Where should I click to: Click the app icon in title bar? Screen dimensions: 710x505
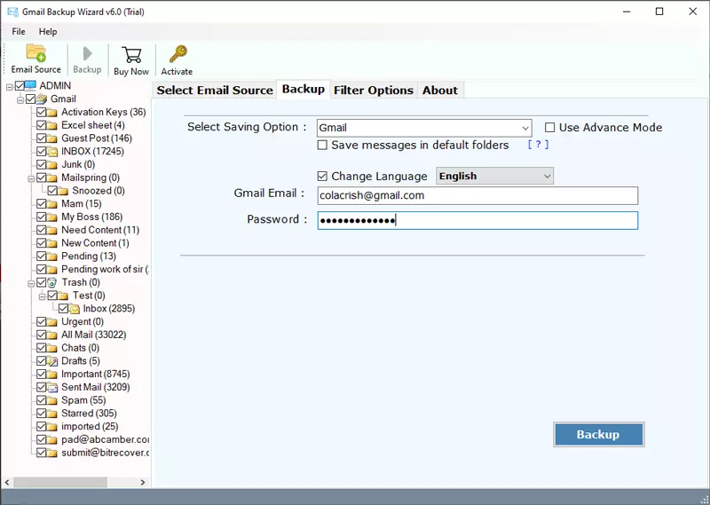[12, 12]
